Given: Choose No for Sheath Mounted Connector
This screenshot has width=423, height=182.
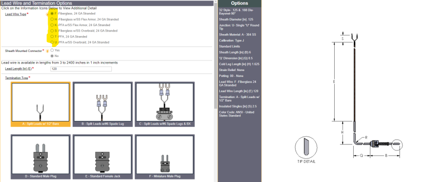Looking at the screenshot, I should (52, 56).
